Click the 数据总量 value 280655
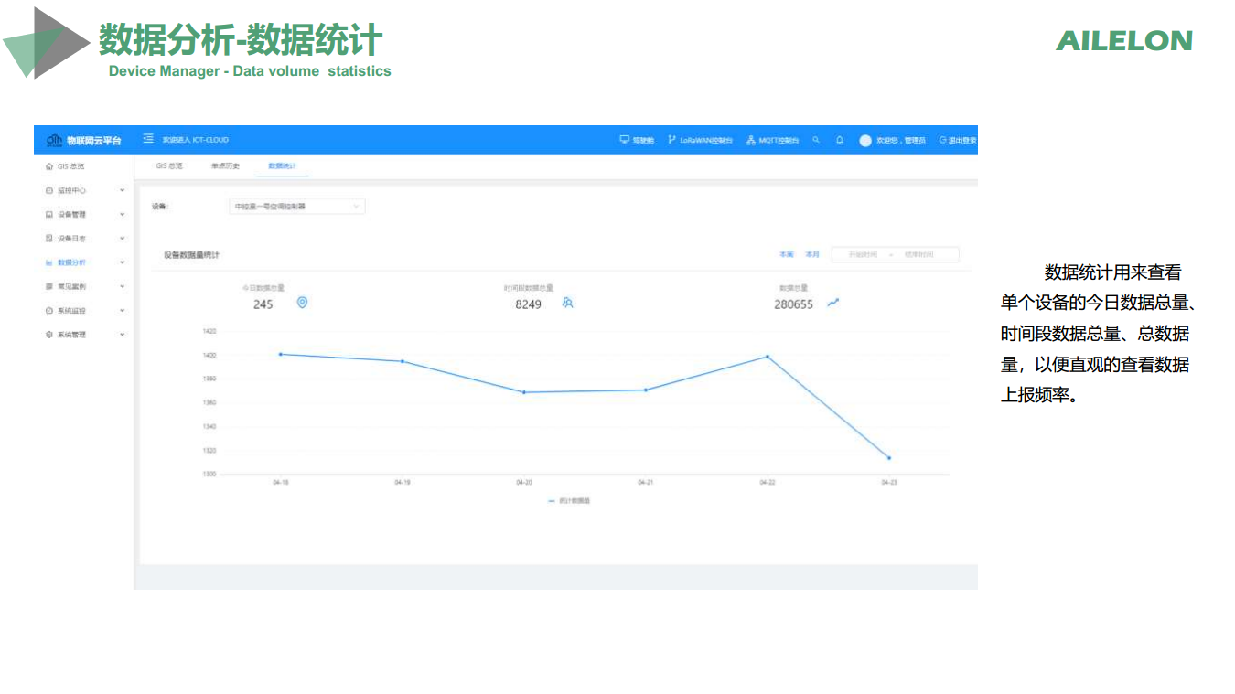 pyautogui.click(x=793, y=304)
